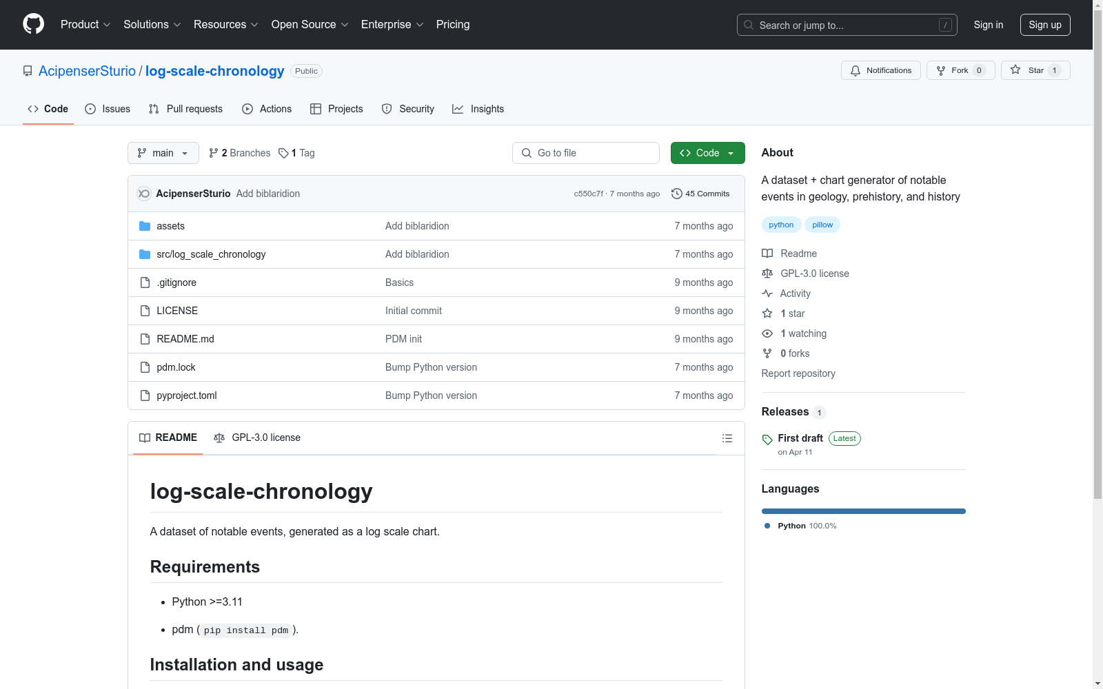The image size is (1103, 689).
Task: Click the assets folder icon
Action: coord(145,226)
